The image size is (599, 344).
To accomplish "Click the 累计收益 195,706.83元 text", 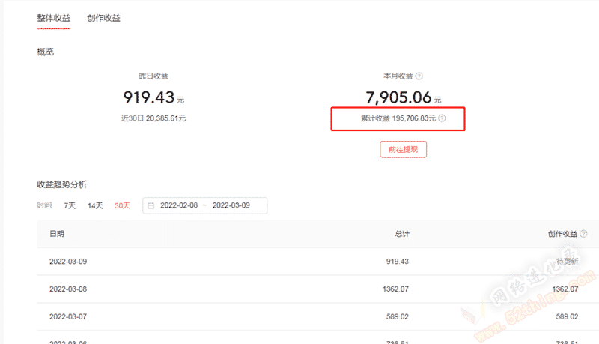I will tap(398, 118).
